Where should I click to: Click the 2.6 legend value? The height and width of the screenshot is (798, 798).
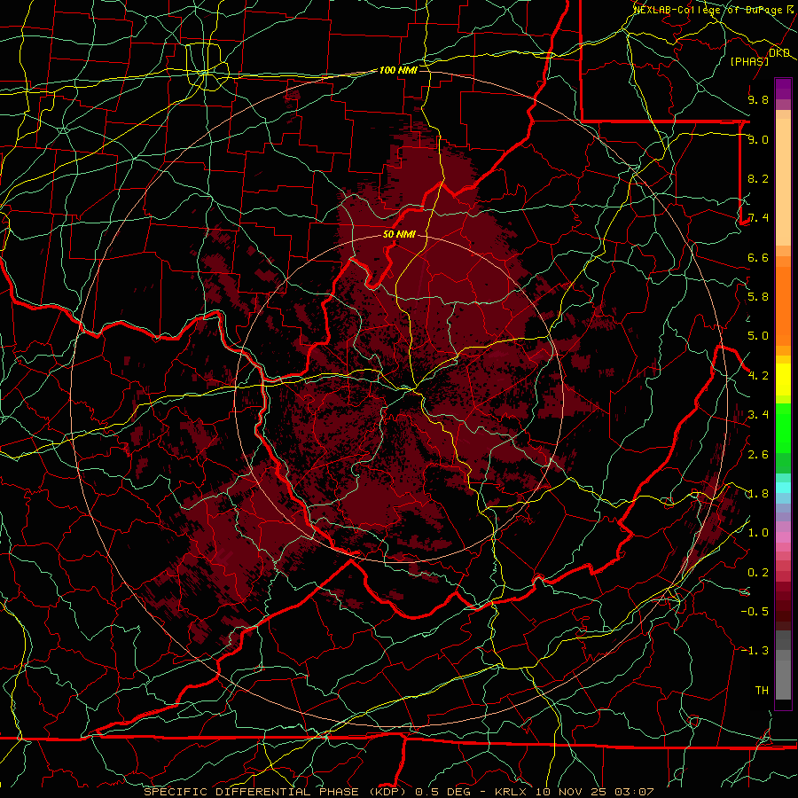coord(758,455)
